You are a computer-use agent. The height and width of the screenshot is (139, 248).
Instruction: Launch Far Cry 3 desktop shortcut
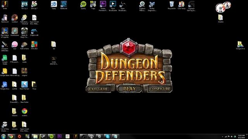pyautogui.click(x=24, y=5)
